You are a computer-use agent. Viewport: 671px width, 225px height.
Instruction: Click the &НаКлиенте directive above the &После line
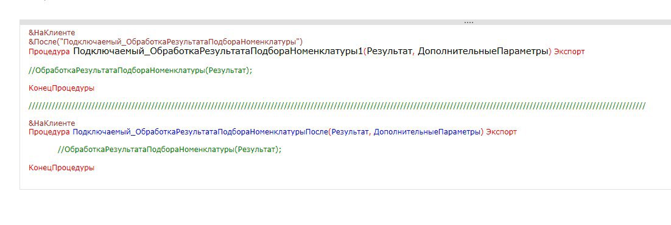[x=52, y=32]
